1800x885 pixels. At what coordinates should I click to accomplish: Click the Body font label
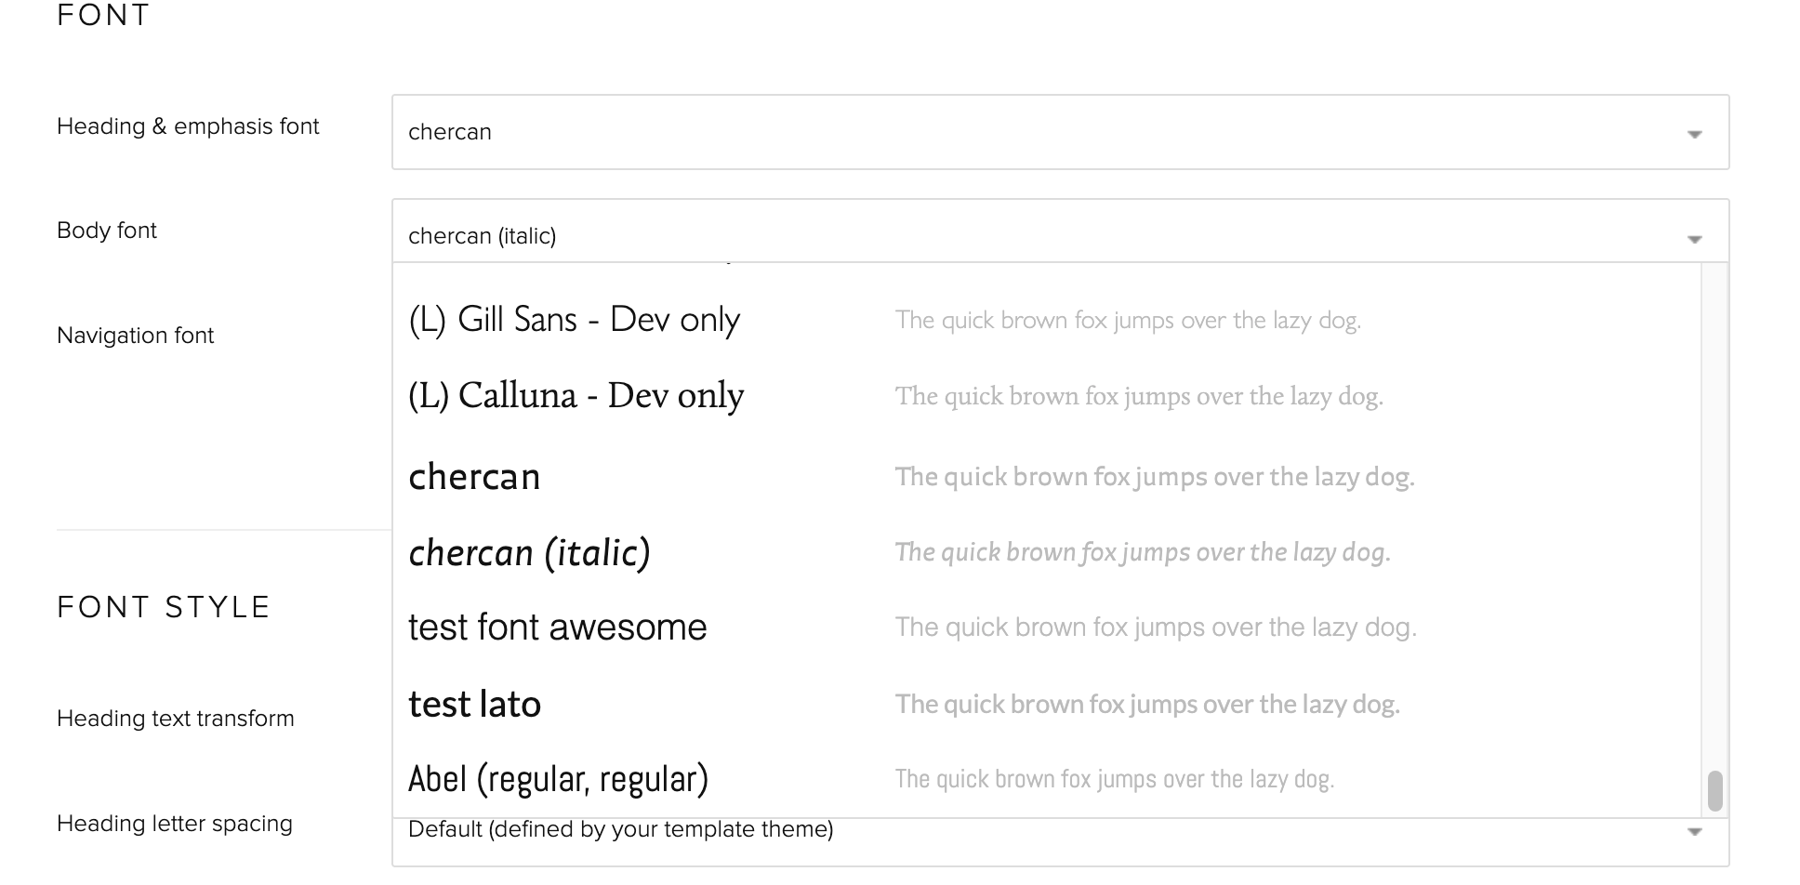pyautogui.click(x=107, y=231)
